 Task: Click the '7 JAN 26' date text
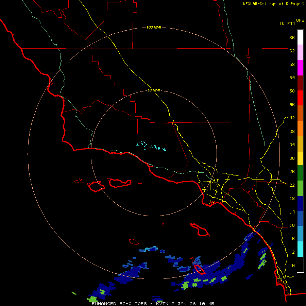(184, 304)
